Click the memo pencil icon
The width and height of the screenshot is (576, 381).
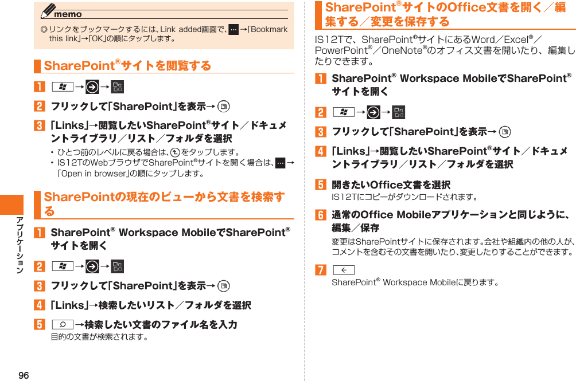[x=48, y=11]
